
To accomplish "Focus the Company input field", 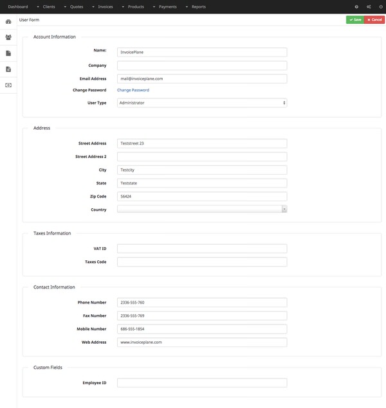I will [x=202, y=66].
